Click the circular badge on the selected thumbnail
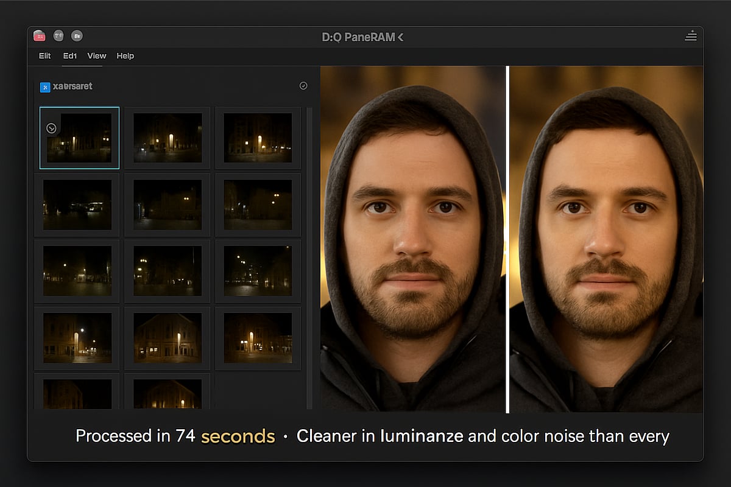731x487 pixels. point(52,128)
